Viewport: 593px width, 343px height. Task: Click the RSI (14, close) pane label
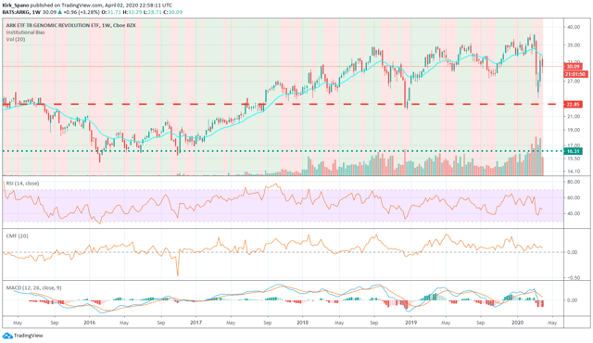click(x=22, y=183)
